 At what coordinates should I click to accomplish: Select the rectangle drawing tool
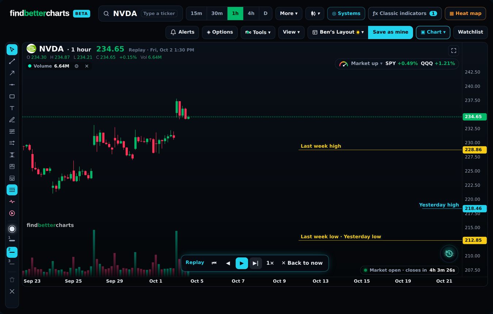tap(12, 96)
